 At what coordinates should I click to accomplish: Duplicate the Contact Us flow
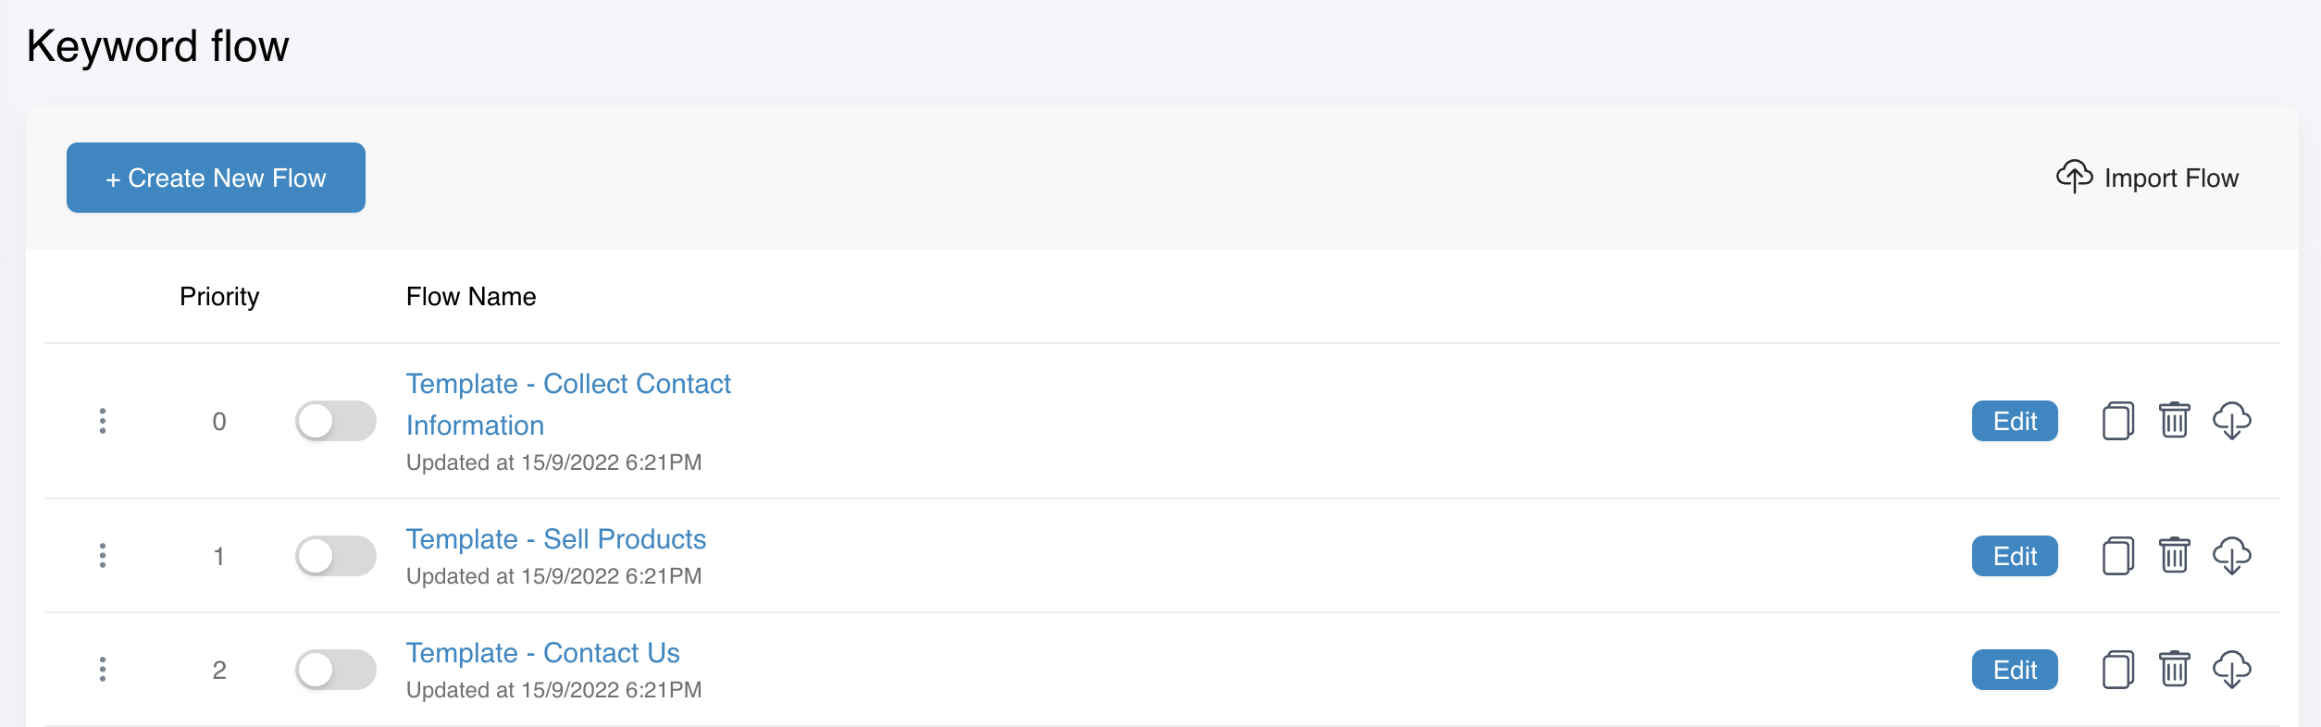point(2117,670)
